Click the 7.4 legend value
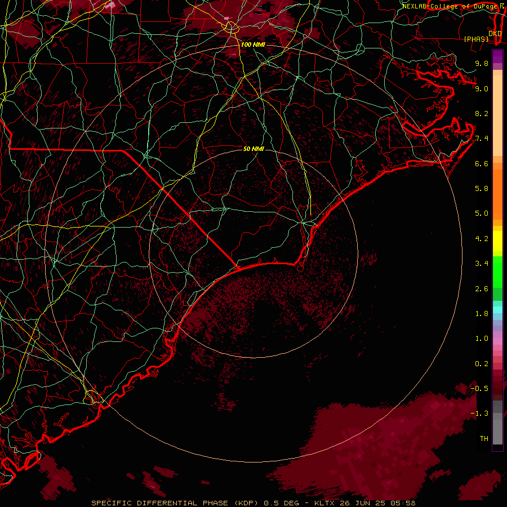This screenshot has height=507, width=507. [x=482, y=139]
